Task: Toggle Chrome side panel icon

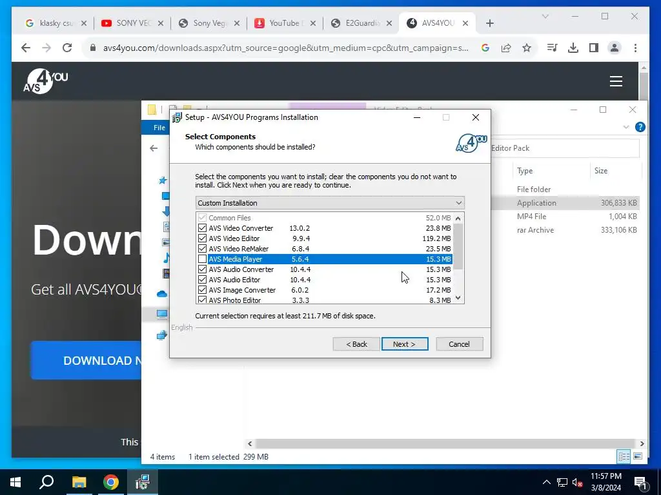Action: [x=594, y=48]
